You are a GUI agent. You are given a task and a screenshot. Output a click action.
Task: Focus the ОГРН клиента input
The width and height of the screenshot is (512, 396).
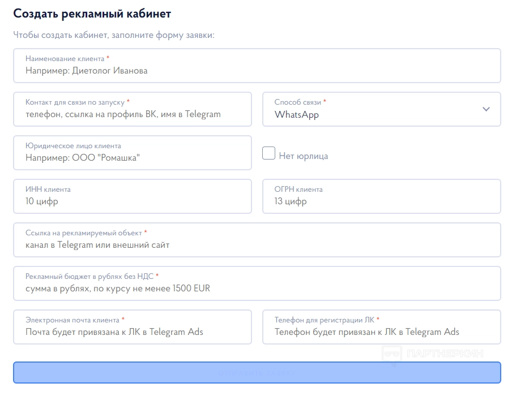(381, 201)
